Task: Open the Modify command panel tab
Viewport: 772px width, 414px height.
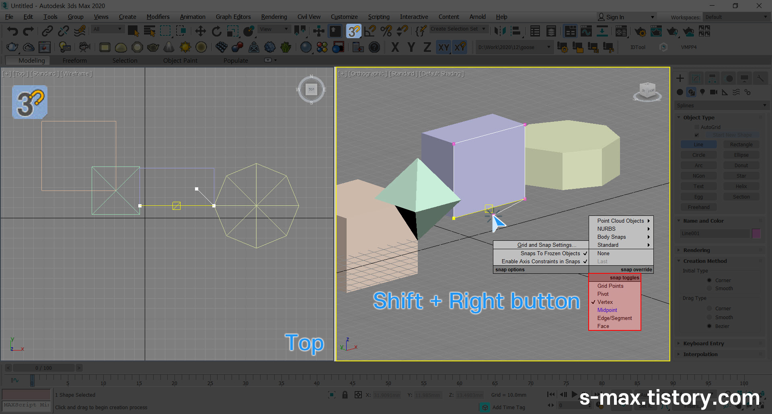Action: pos(696,78)
